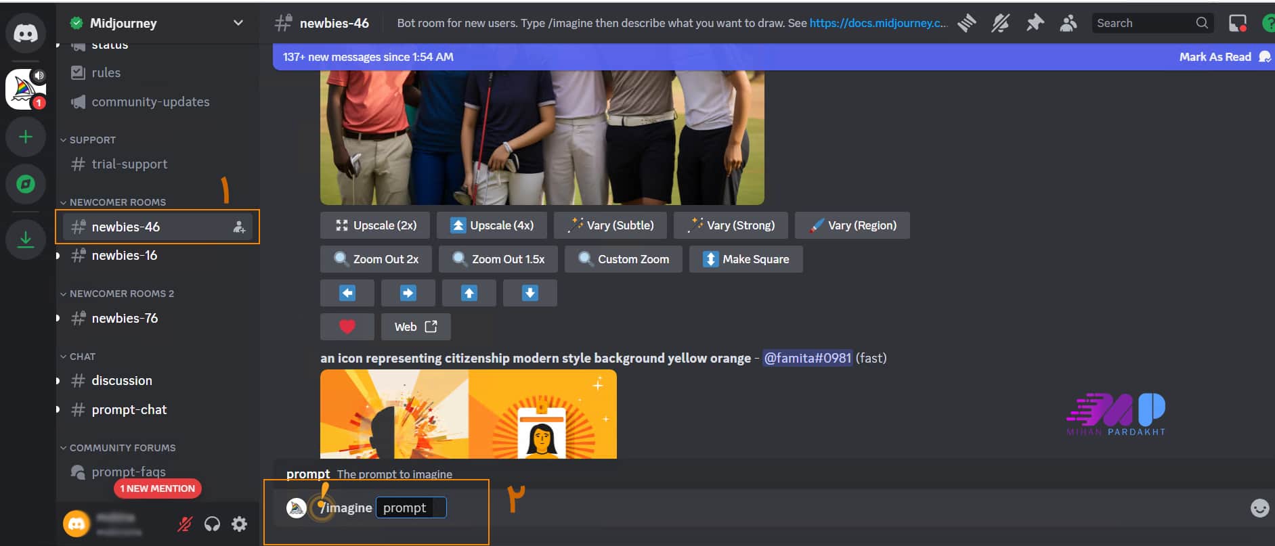
Task: Open Explore Discoverable Servers compass icon
Action: [x=26, y=184]
